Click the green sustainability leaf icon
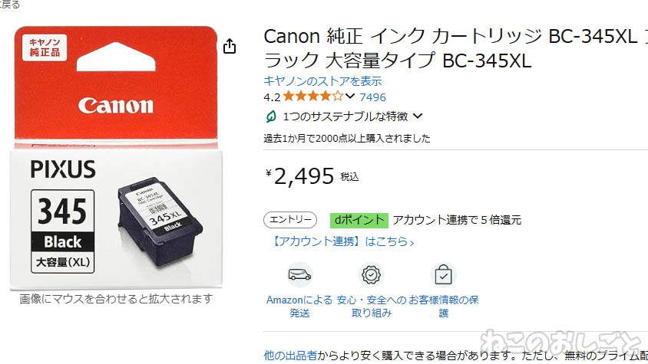648x364 pixels. 271,116
